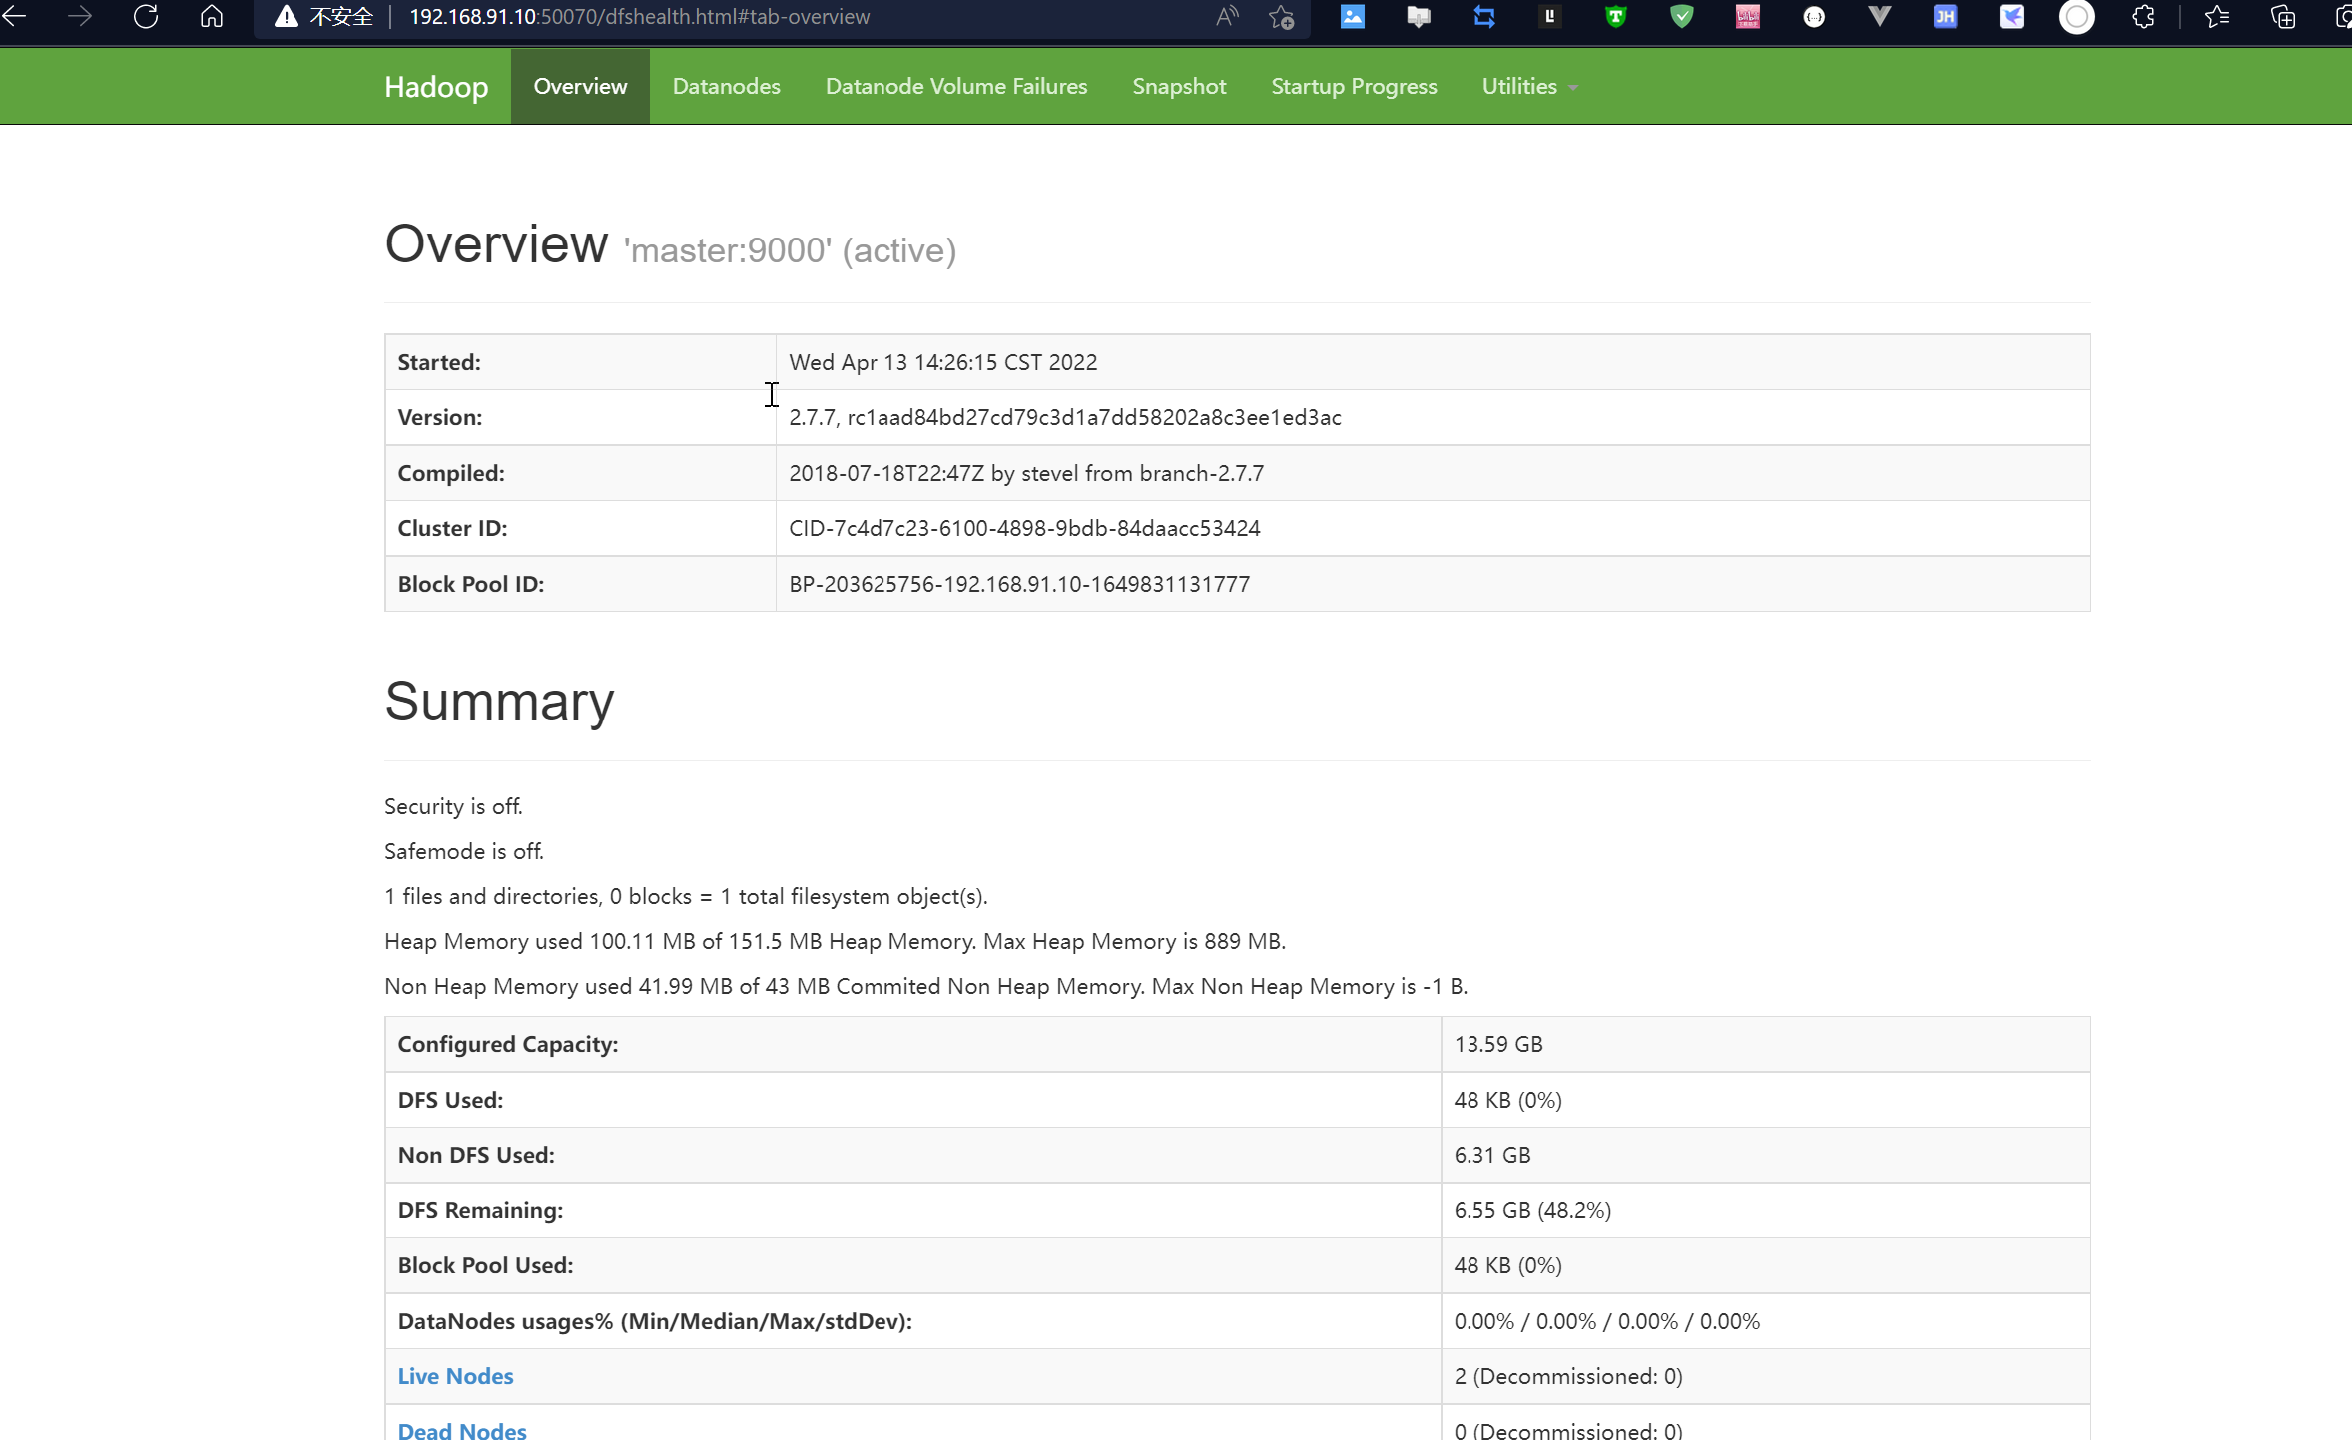Viewport: 2352px width, 1440px height.
Task: Click the not-secure warning indicator
Action: coord(324,17)
